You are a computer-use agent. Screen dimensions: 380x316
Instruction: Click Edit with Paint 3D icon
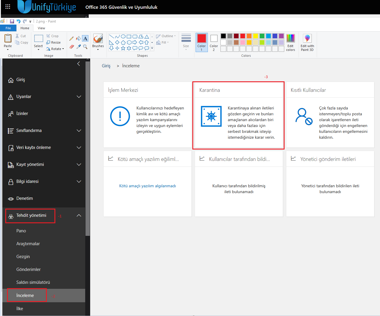point(307,38)
